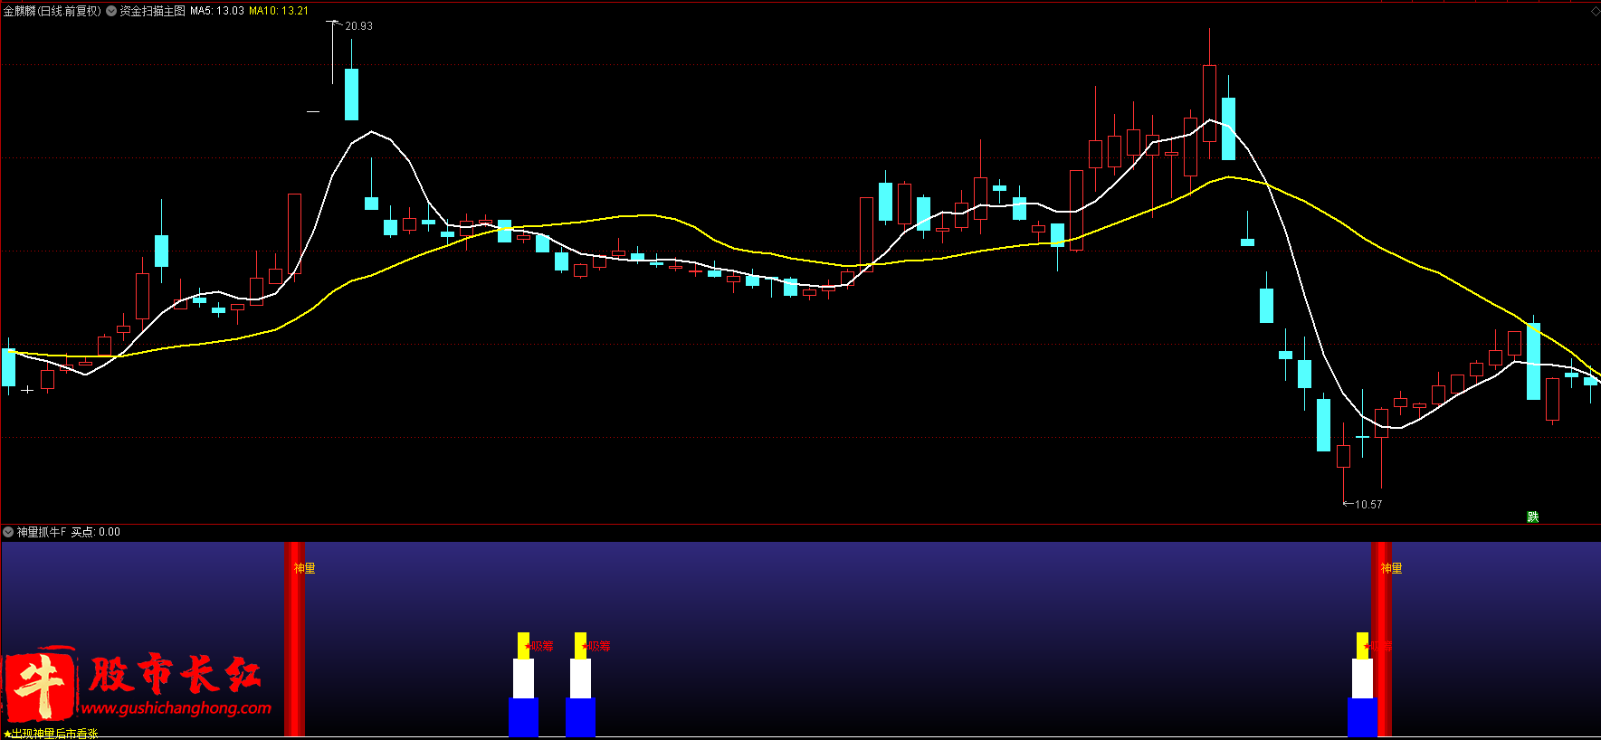Screen dimensions: 1601x740
Task: Click the diamond icon at chart's top-right corner
Action: pos(1595,11)
